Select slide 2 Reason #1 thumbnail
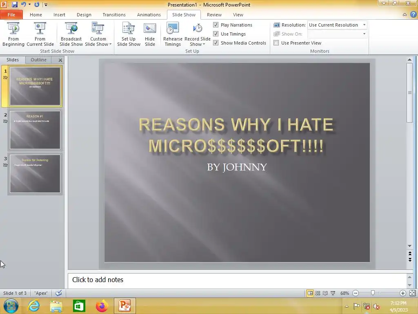This screenshot has height=314, width=418. click(x=35, y=130)
